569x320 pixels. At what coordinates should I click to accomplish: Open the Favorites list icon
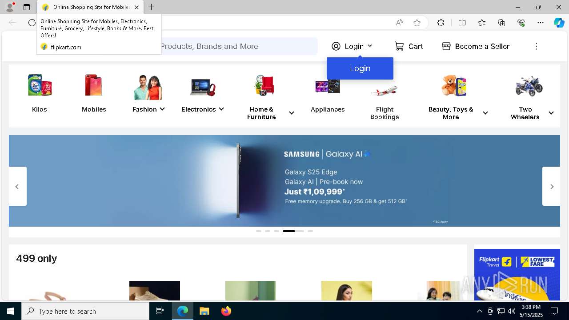(x=482, y=23)
